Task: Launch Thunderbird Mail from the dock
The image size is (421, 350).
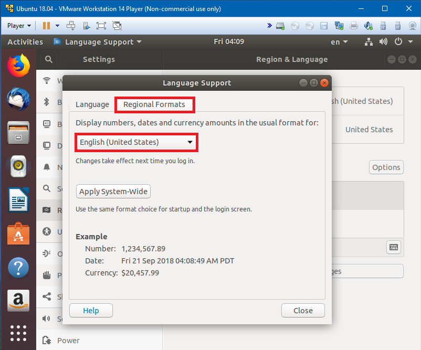Action: (x=18, y=100)
